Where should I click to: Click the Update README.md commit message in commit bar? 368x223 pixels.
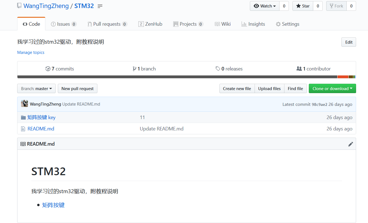pyautogui.click(x=81, y=104)
